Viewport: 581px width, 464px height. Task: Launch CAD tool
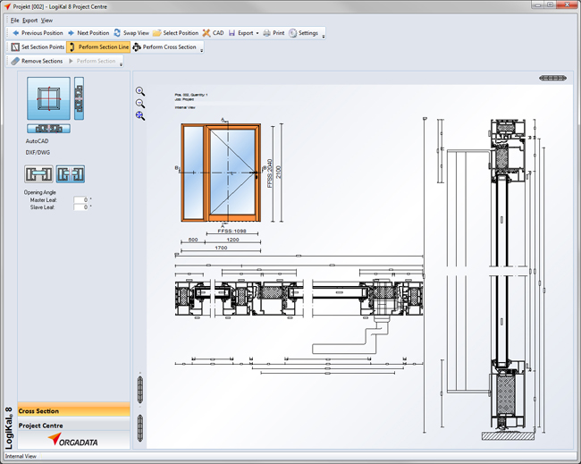point(213,33)
